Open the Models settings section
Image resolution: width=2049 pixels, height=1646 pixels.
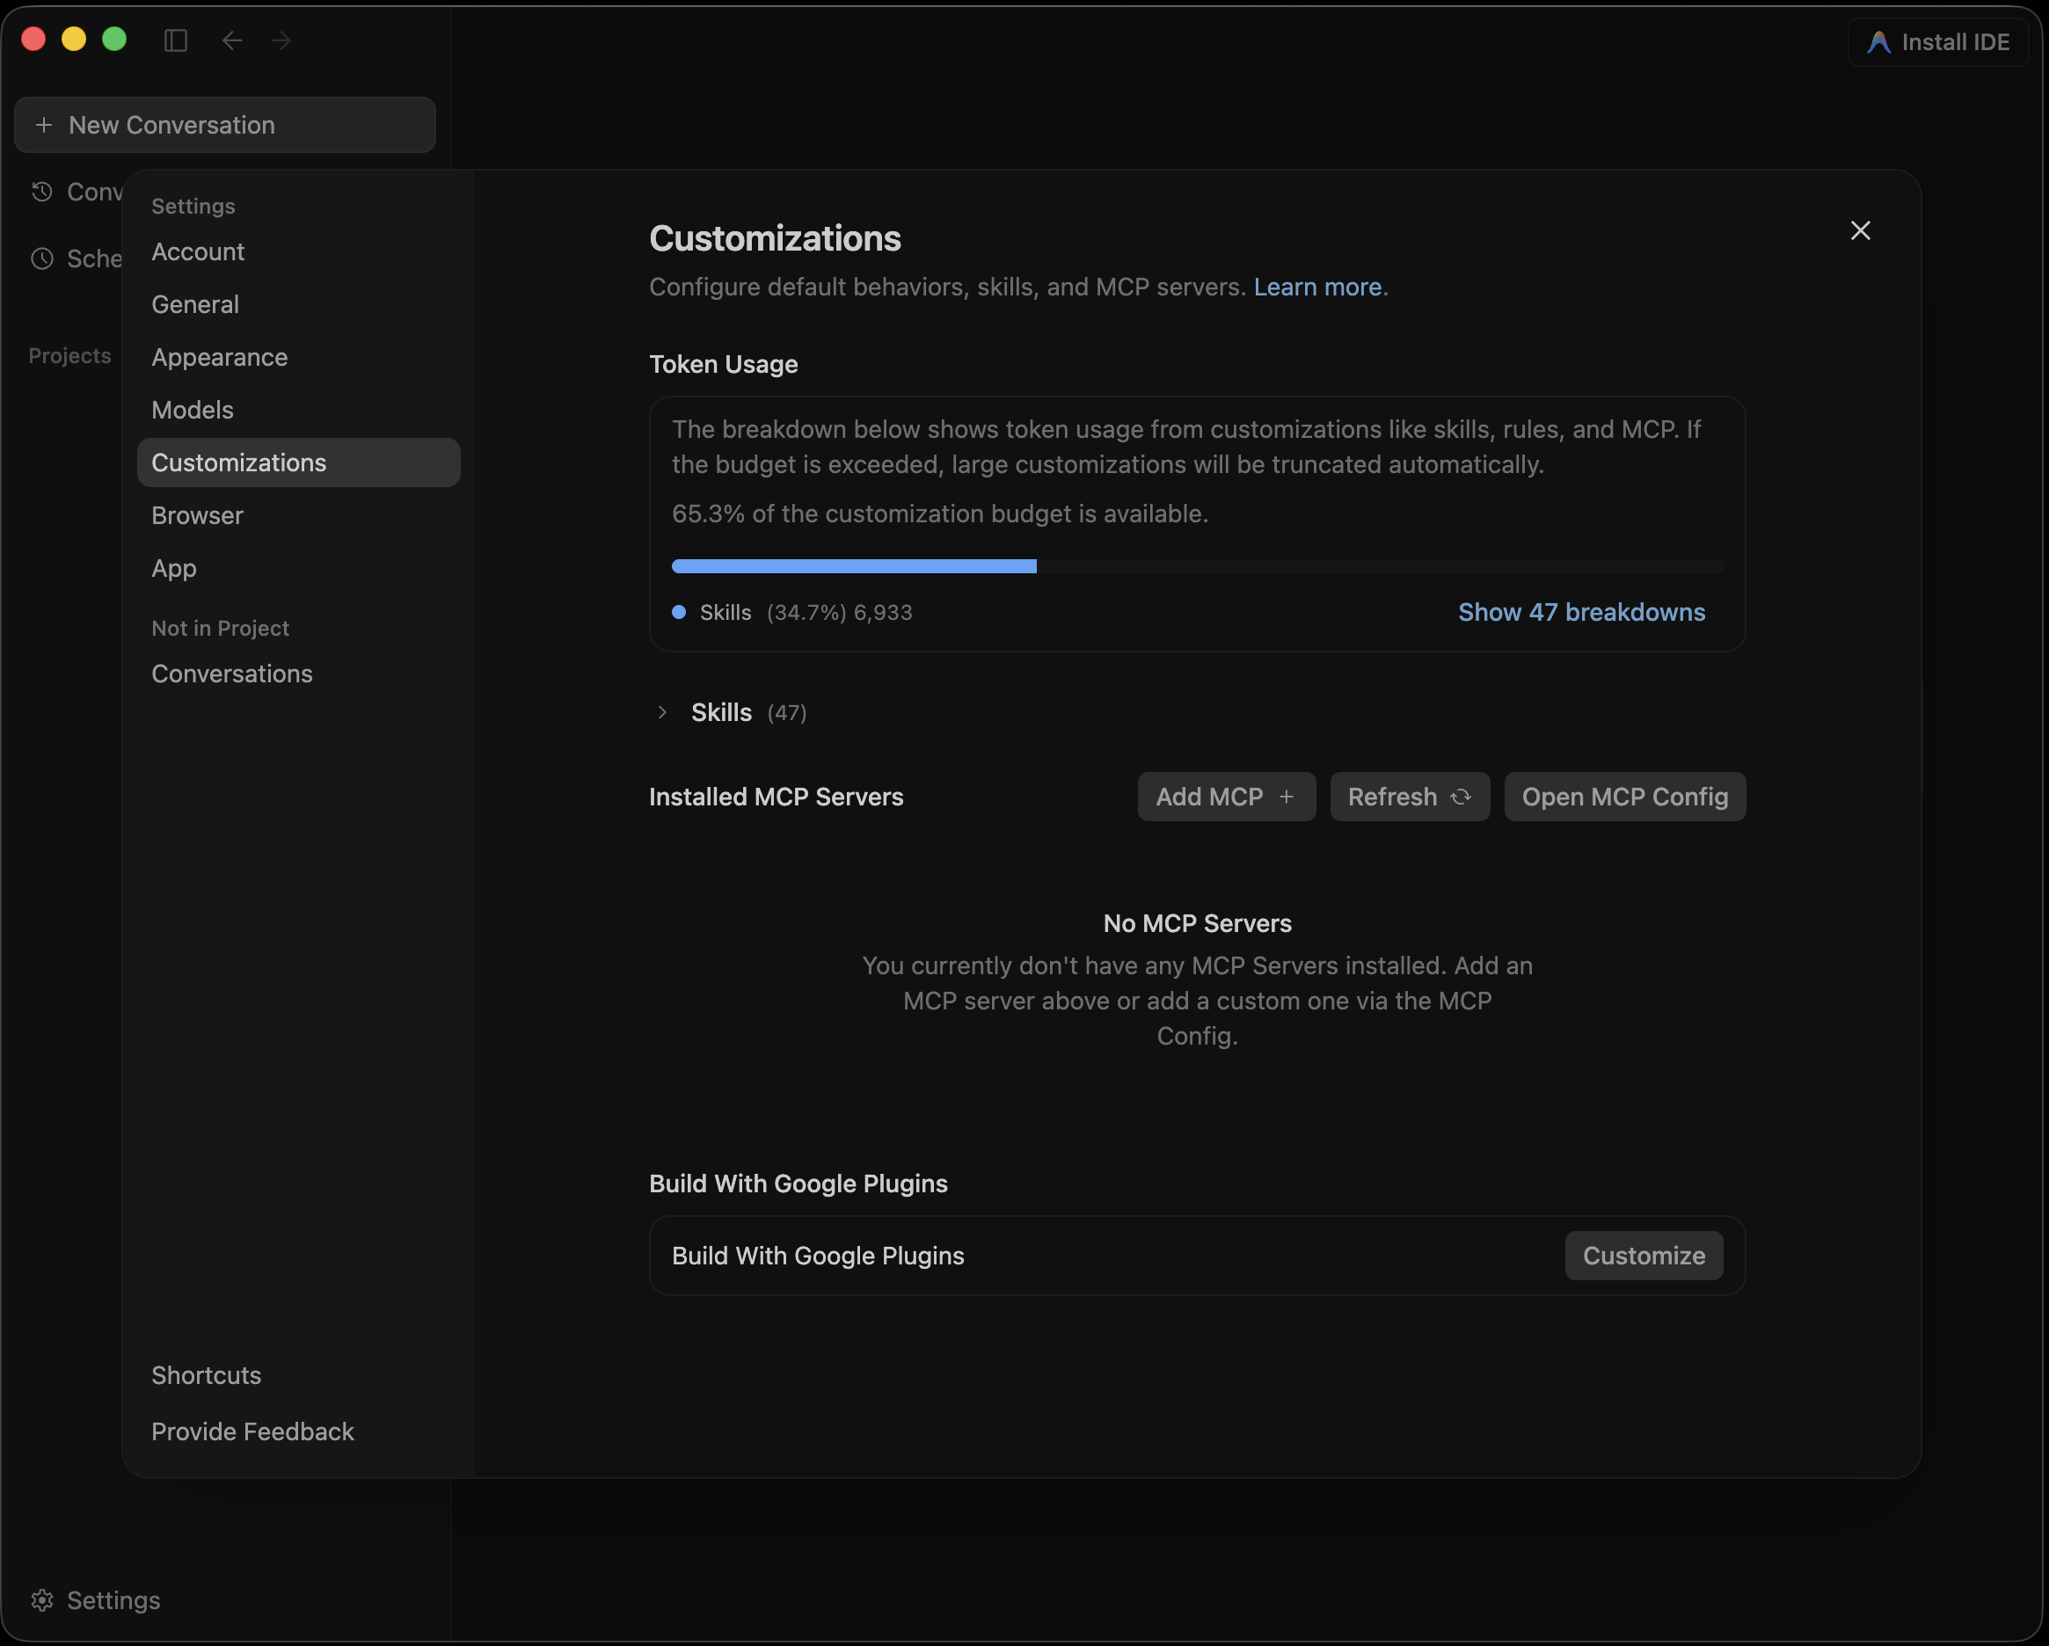tap(298, 410)
